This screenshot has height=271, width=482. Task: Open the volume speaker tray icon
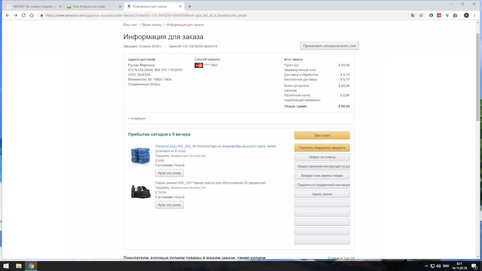[x=439, y=266]
